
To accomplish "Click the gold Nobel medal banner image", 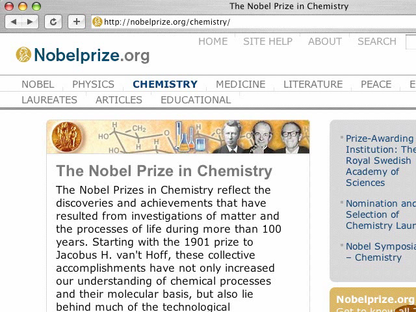I will coord(64,137).
